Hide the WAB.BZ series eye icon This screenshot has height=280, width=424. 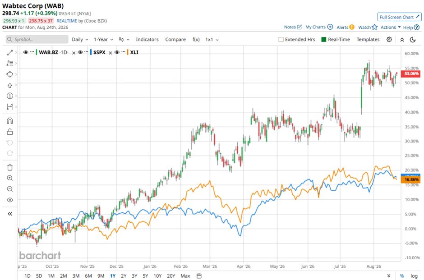click(x=26, y=52)
